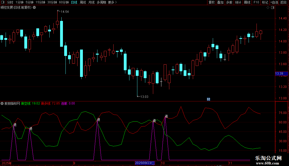Viewport: 289px width, 166px height.
Task: Click the 标记 mark button
Action: click(265, 2)
